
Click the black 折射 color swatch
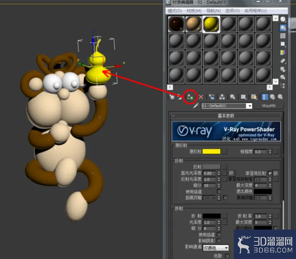pyautogui.click(x=211, y=216)
